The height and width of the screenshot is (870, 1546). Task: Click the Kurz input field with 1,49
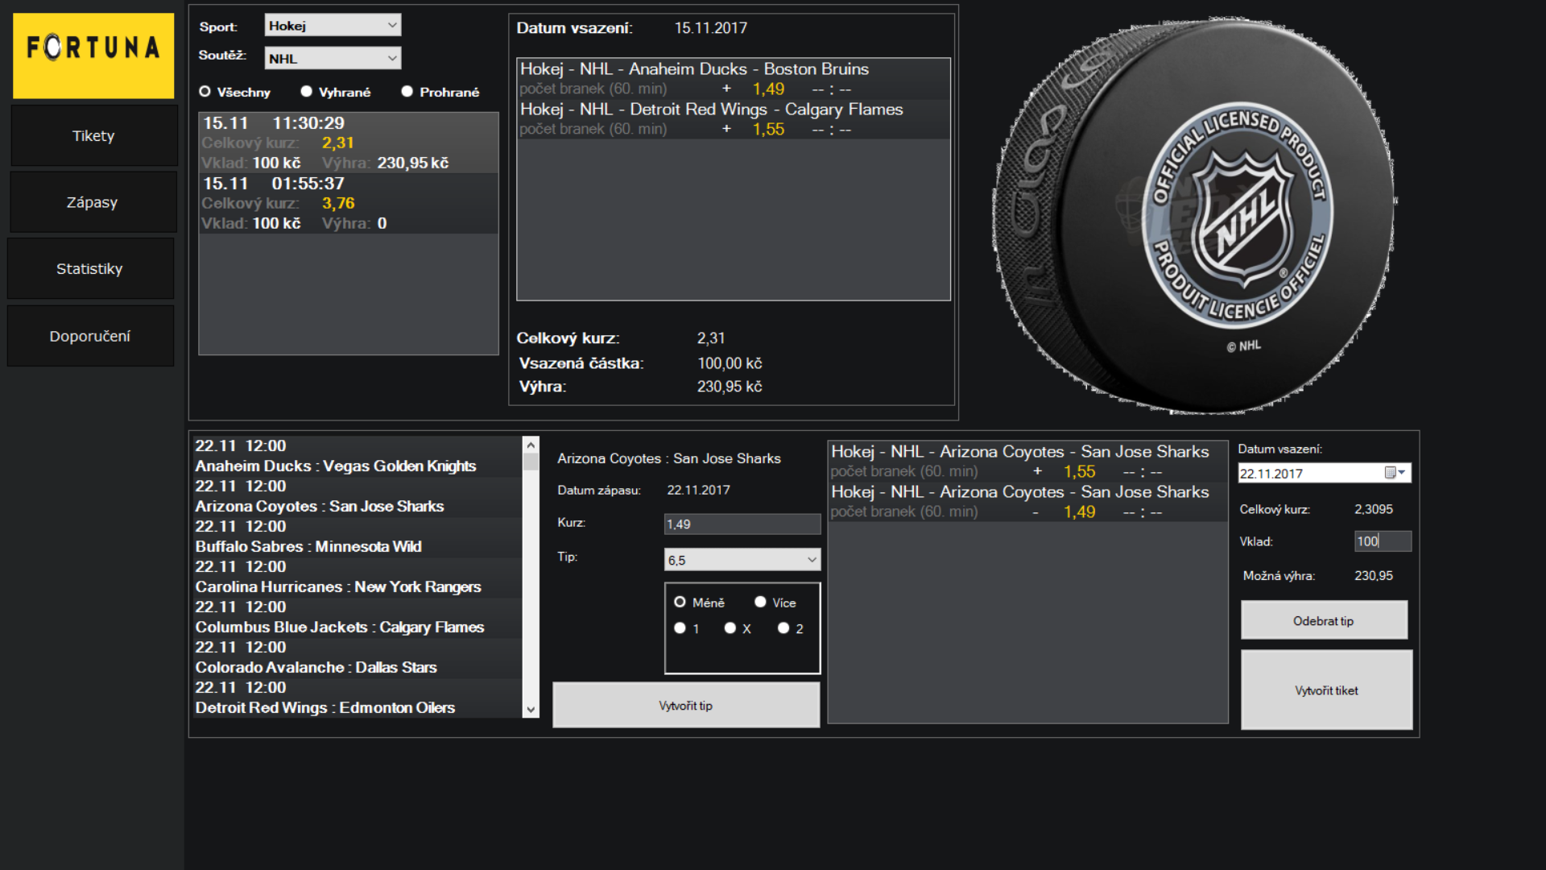tap(742, 524)
